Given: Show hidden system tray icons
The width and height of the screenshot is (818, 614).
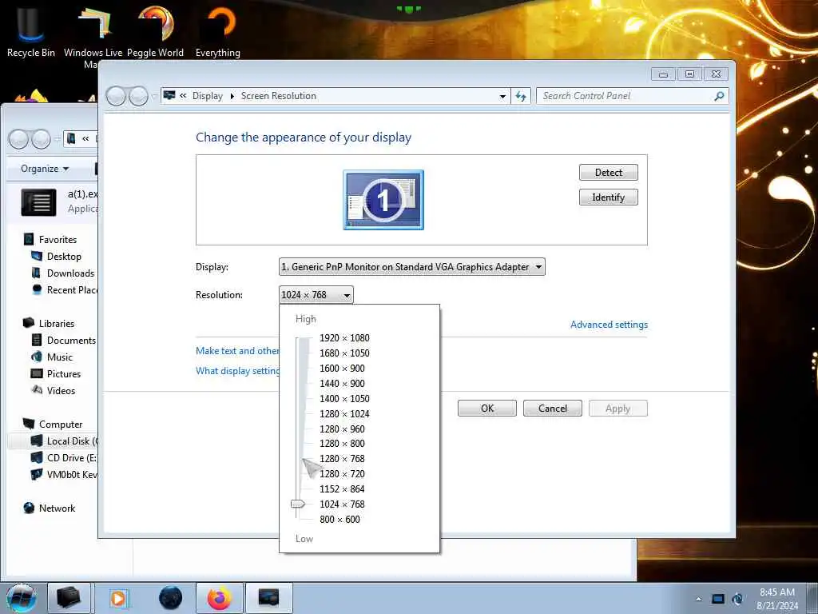Looking at the screenshot, I should 698,599.
